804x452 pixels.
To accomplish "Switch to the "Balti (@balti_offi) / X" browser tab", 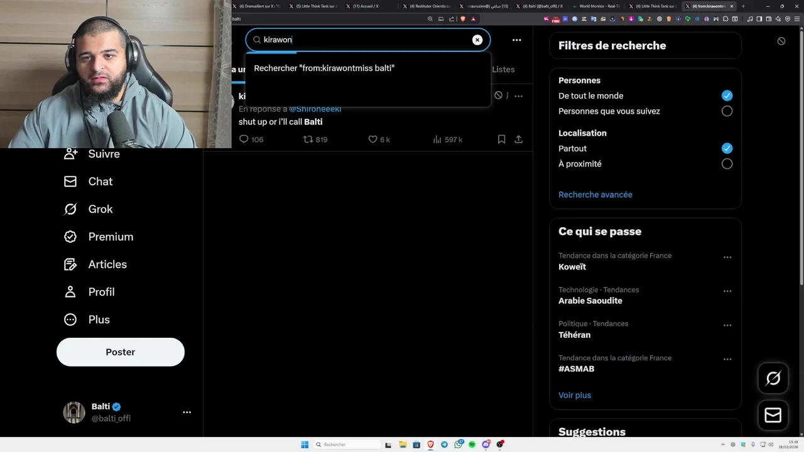I will pos(539,6).
